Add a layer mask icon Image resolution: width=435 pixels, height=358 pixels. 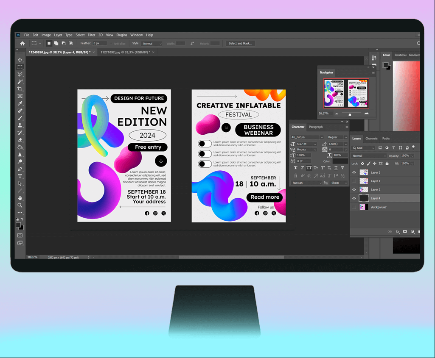[405, 231]
